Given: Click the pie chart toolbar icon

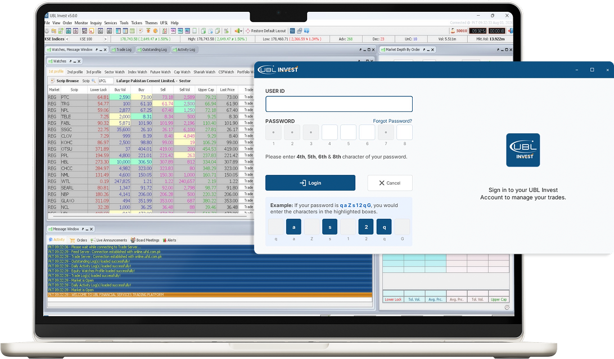Looking at the screenshot, I should pyautogui.click(x=155, y=31).
